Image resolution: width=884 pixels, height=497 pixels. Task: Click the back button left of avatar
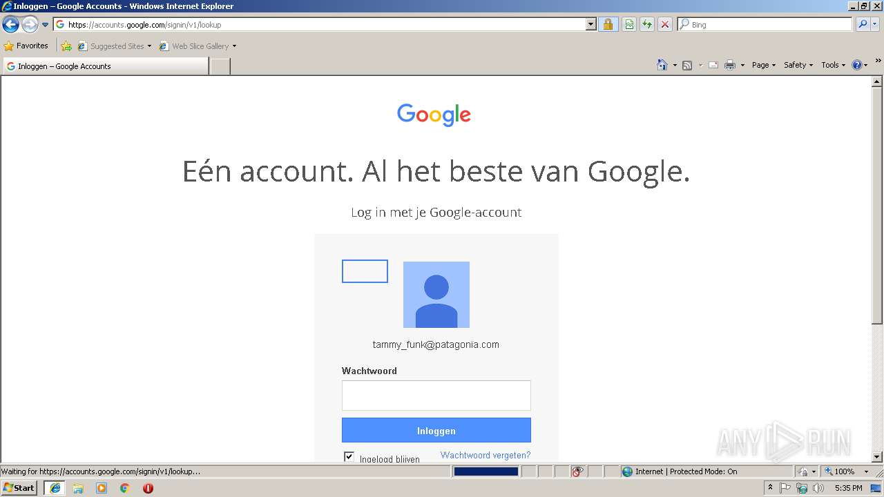(365, 271)
